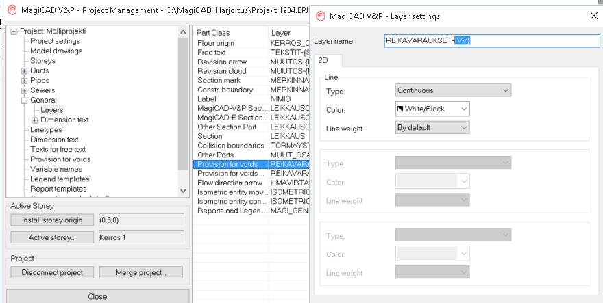Click the storey origin value (0,8,0) field
603x303 pixels.
[141, 220]
